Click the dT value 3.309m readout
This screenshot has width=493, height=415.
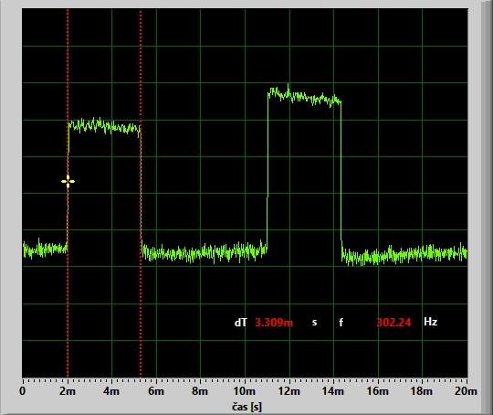pos(274,323)
